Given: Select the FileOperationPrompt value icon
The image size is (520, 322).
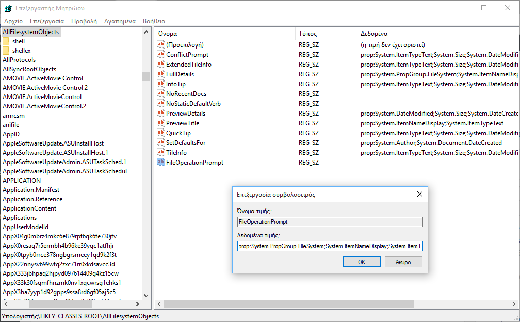Looking at the screenshot, I should click(160, 163).
